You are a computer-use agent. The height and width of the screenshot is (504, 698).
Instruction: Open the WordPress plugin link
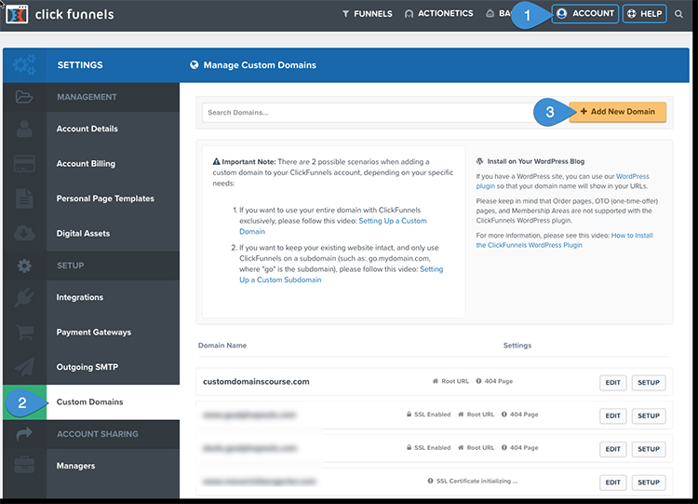pyautogui.click(x=563, y=181)
